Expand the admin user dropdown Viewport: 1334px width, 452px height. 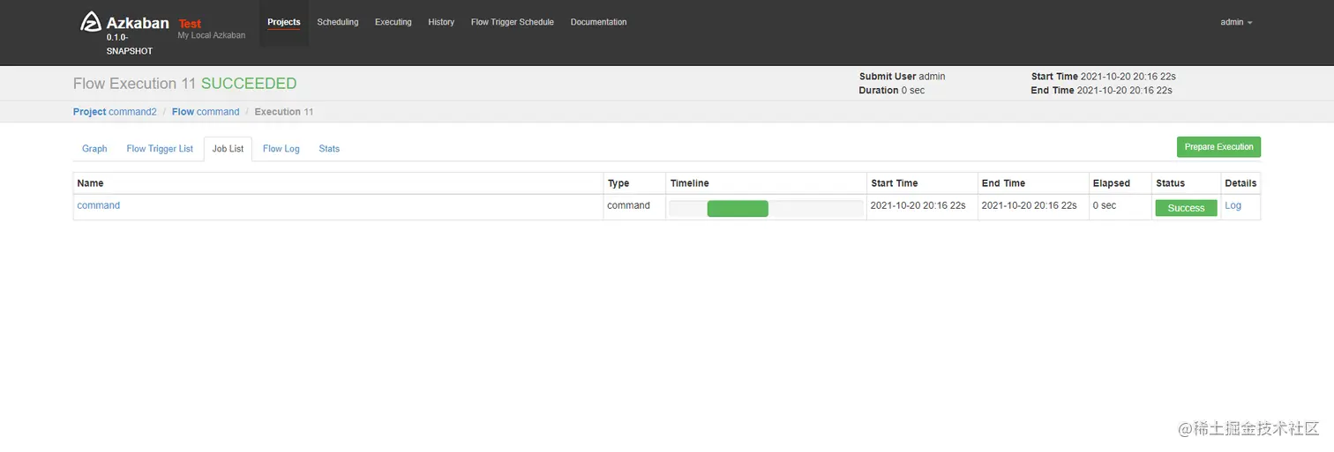pos(1236,22)
